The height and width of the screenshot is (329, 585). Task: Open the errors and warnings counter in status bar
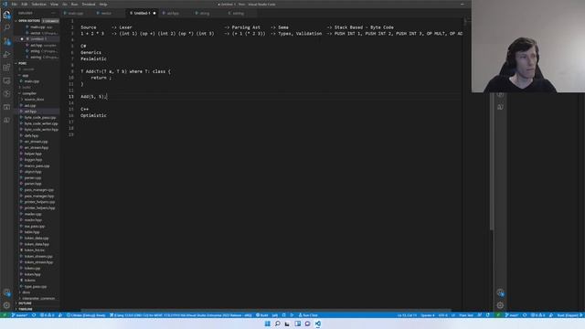tap(47, 315)
